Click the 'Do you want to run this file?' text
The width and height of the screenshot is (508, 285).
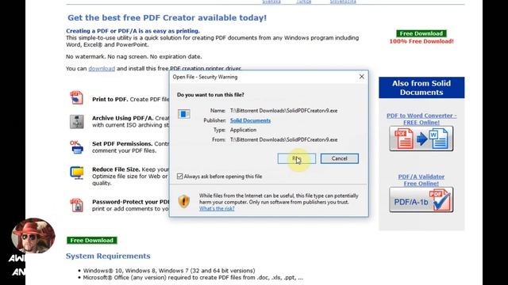210,95
